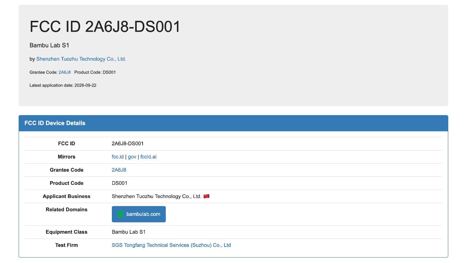Viewport: 468px width, 263px height.
Task: Click the green favicon icon inside bambulab.com button
Action: point(121,214)
